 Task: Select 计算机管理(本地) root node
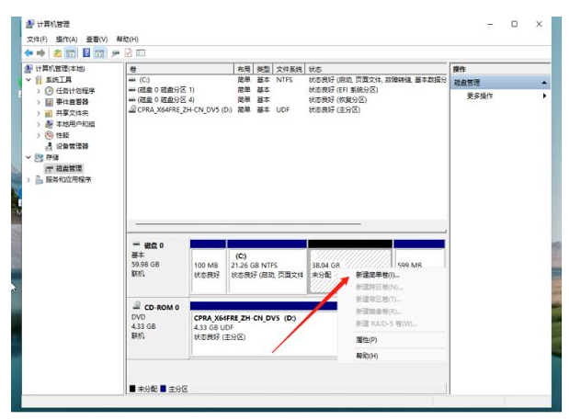[x=61, y=69]
